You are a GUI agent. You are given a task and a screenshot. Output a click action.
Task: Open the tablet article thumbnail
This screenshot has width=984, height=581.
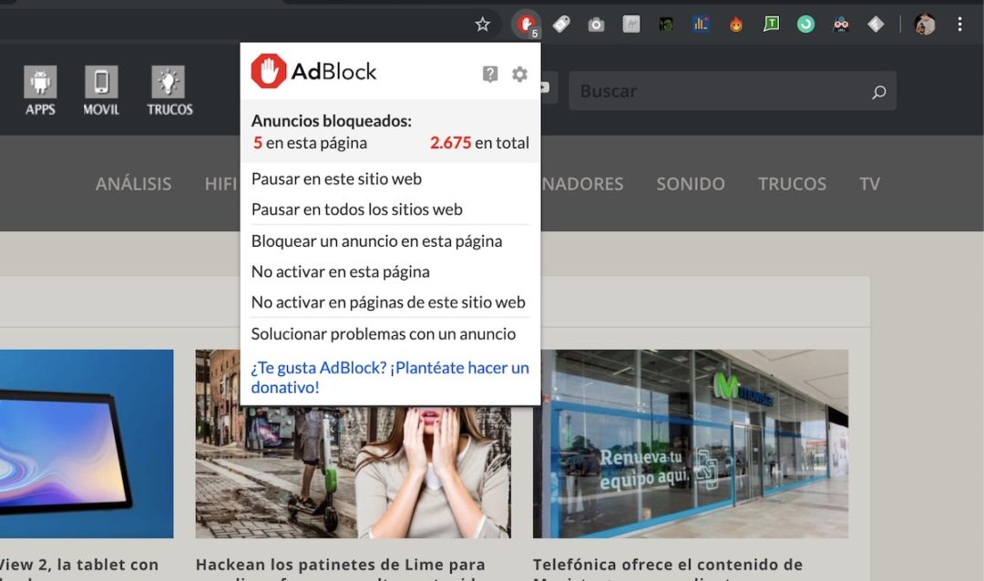point(87,443)
